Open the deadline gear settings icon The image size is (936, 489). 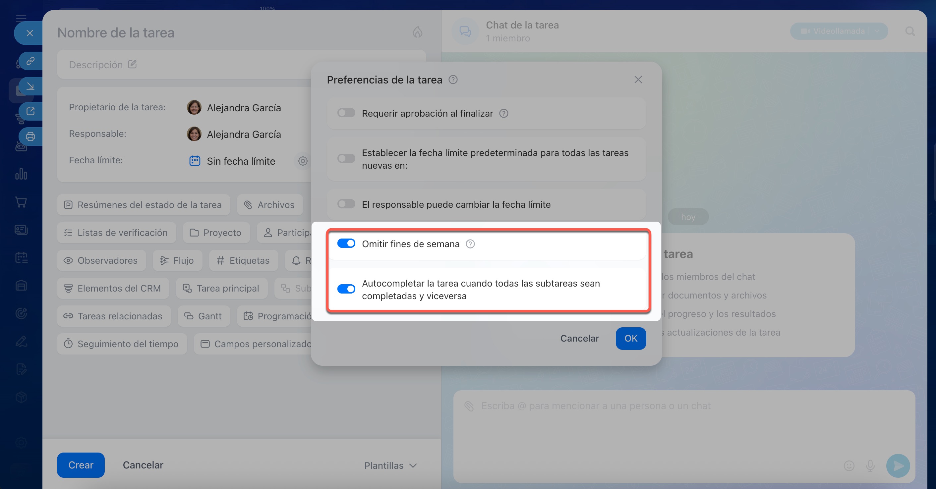coord(303,161)
